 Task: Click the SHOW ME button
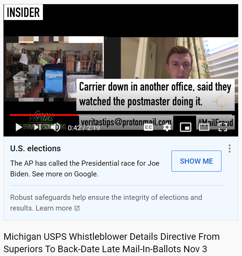pyautogui.click(x=196, y=161)
